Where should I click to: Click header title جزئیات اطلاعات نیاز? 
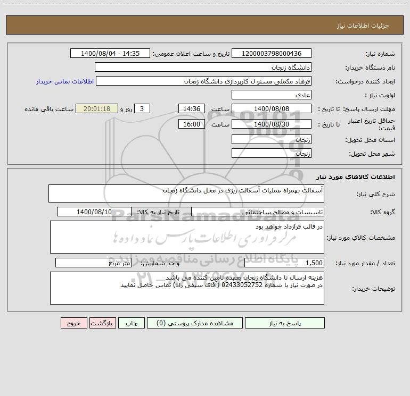pyautogui.click(x=363, y=26)
